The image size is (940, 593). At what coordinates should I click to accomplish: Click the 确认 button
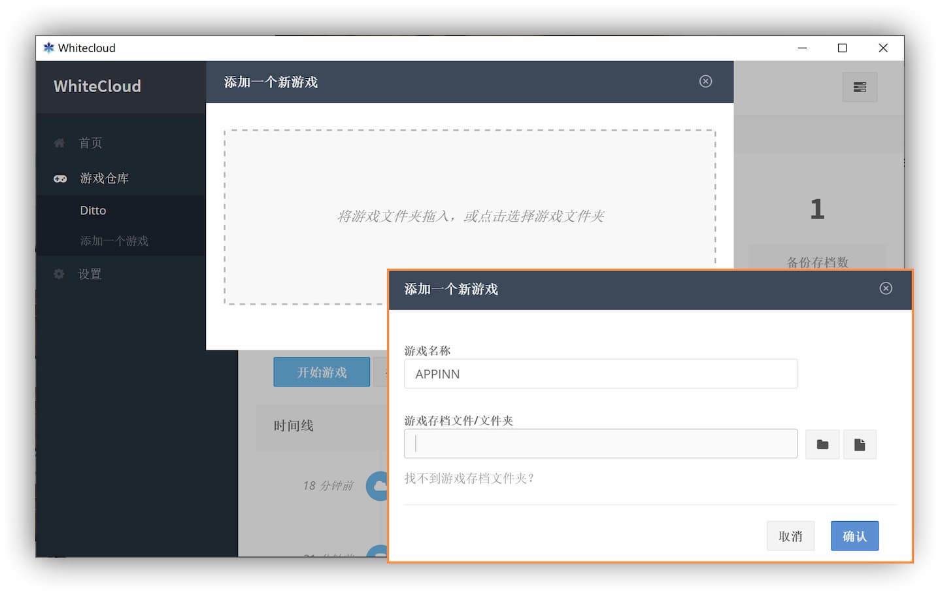[x=854, y=536]
